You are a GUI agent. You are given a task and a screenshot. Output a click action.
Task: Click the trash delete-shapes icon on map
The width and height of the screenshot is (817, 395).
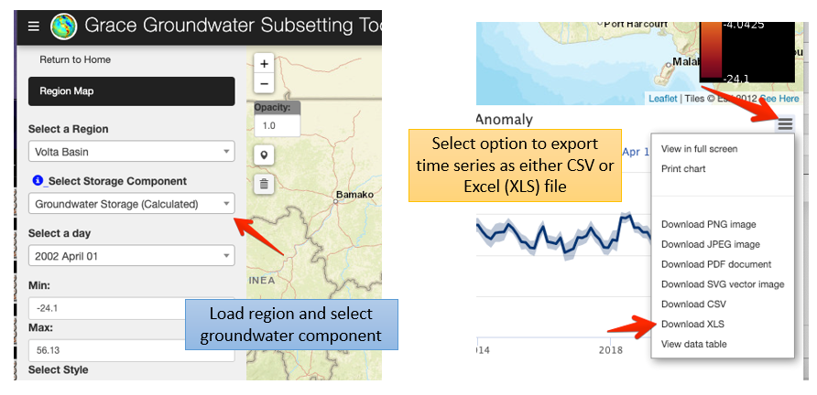tap(264, 184)
